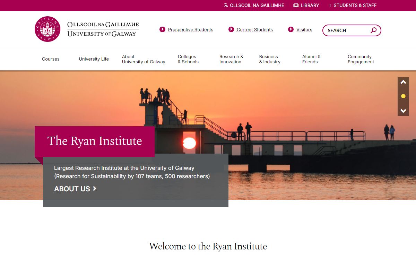The width and height of the screenshot is (416, 256).
Task: Open the Library link in top bar
Action: [310, 6]
